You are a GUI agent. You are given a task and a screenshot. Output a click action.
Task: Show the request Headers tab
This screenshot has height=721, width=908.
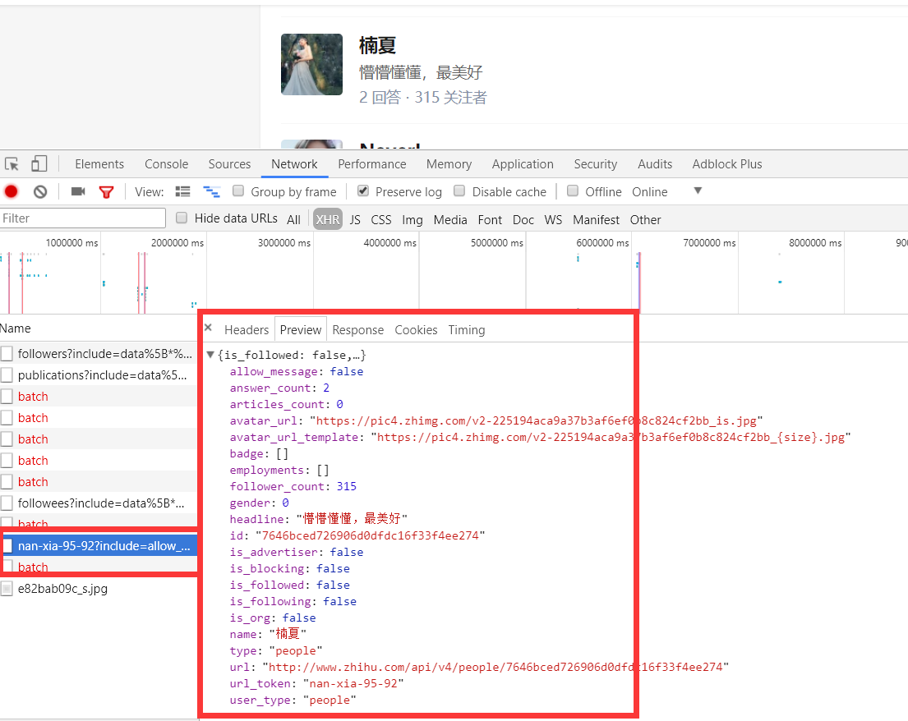pyautogui.click(x=247, y=330)
